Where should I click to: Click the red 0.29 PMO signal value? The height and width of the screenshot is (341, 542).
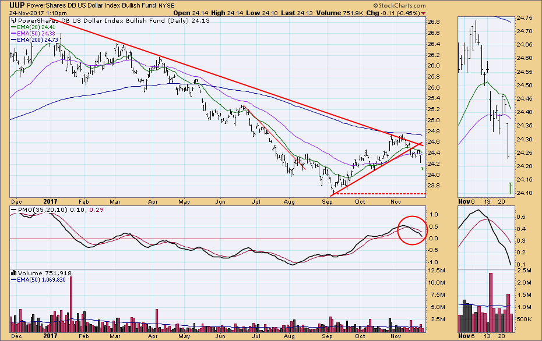[96, 210]
